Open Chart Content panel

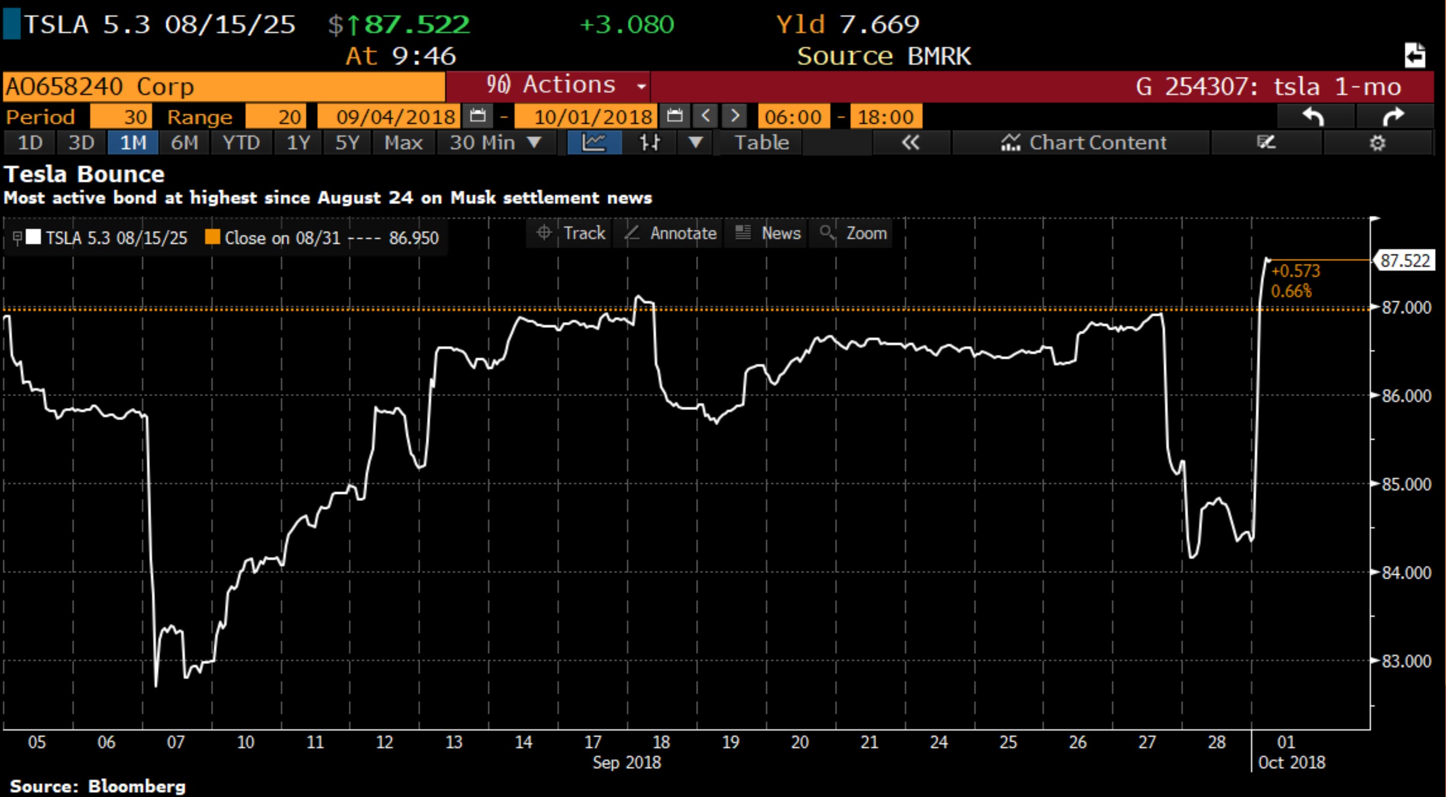(x=1082, y=143)
